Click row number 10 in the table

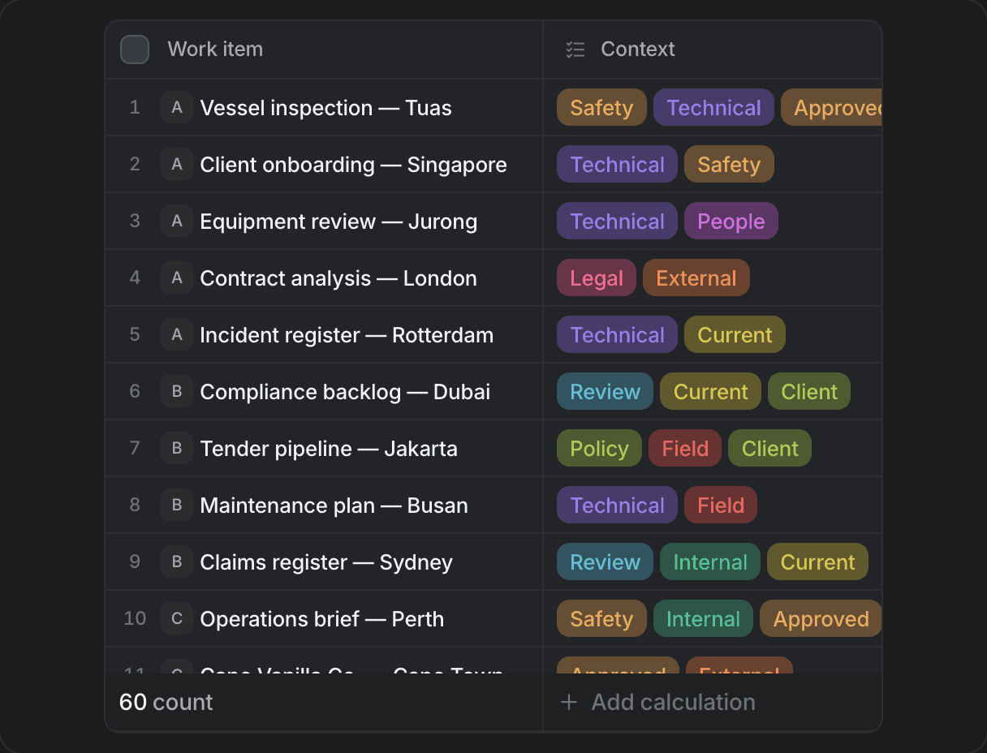click(135, 618)
